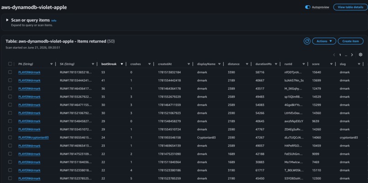Image resolution: width=368 pixels, height=183 pixels.
Task: Click the PK column sort arrow
Action: [52, 64]
